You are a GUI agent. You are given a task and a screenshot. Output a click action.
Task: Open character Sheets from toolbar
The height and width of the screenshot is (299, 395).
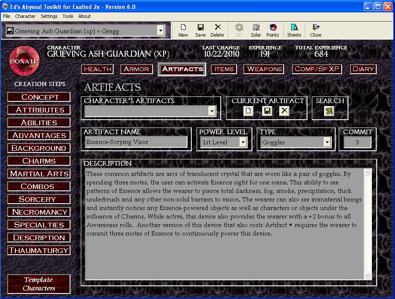pos(294,31)
